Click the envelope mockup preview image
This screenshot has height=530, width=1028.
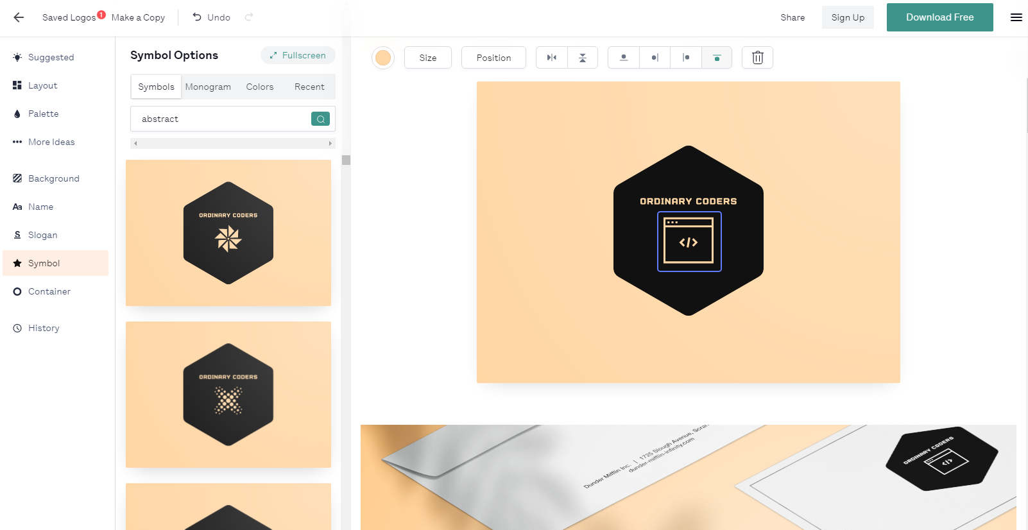click(688, 477)
